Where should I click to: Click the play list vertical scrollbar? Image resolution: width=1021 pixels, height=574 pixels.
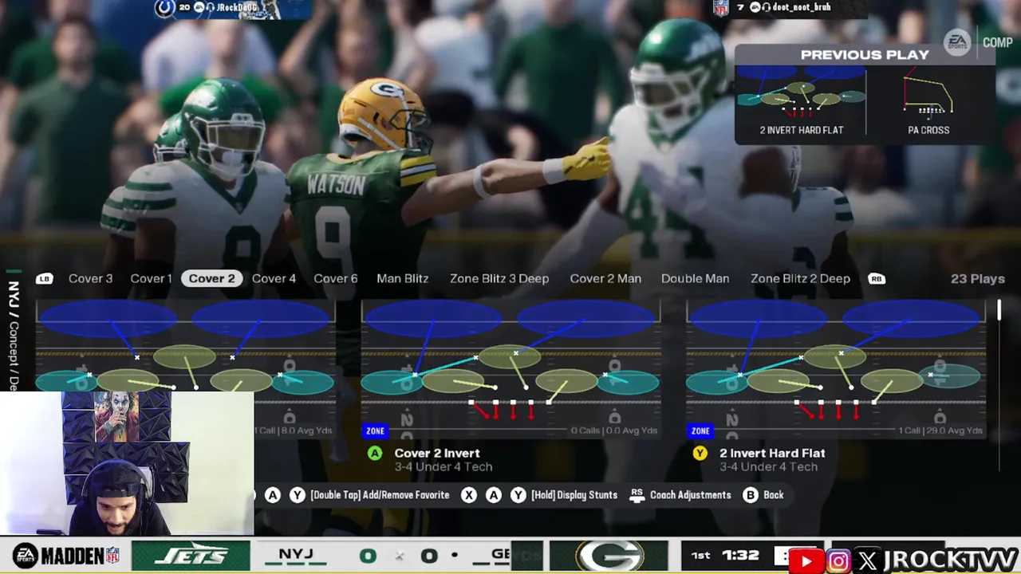(x=999, y=310)
